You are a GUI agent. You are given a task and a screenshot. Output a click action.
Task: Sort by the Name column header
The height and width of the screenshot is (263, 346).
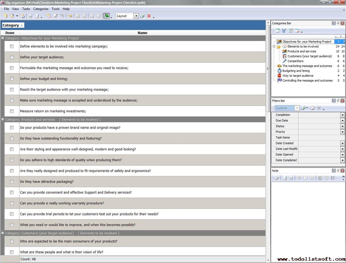[142, 33]
